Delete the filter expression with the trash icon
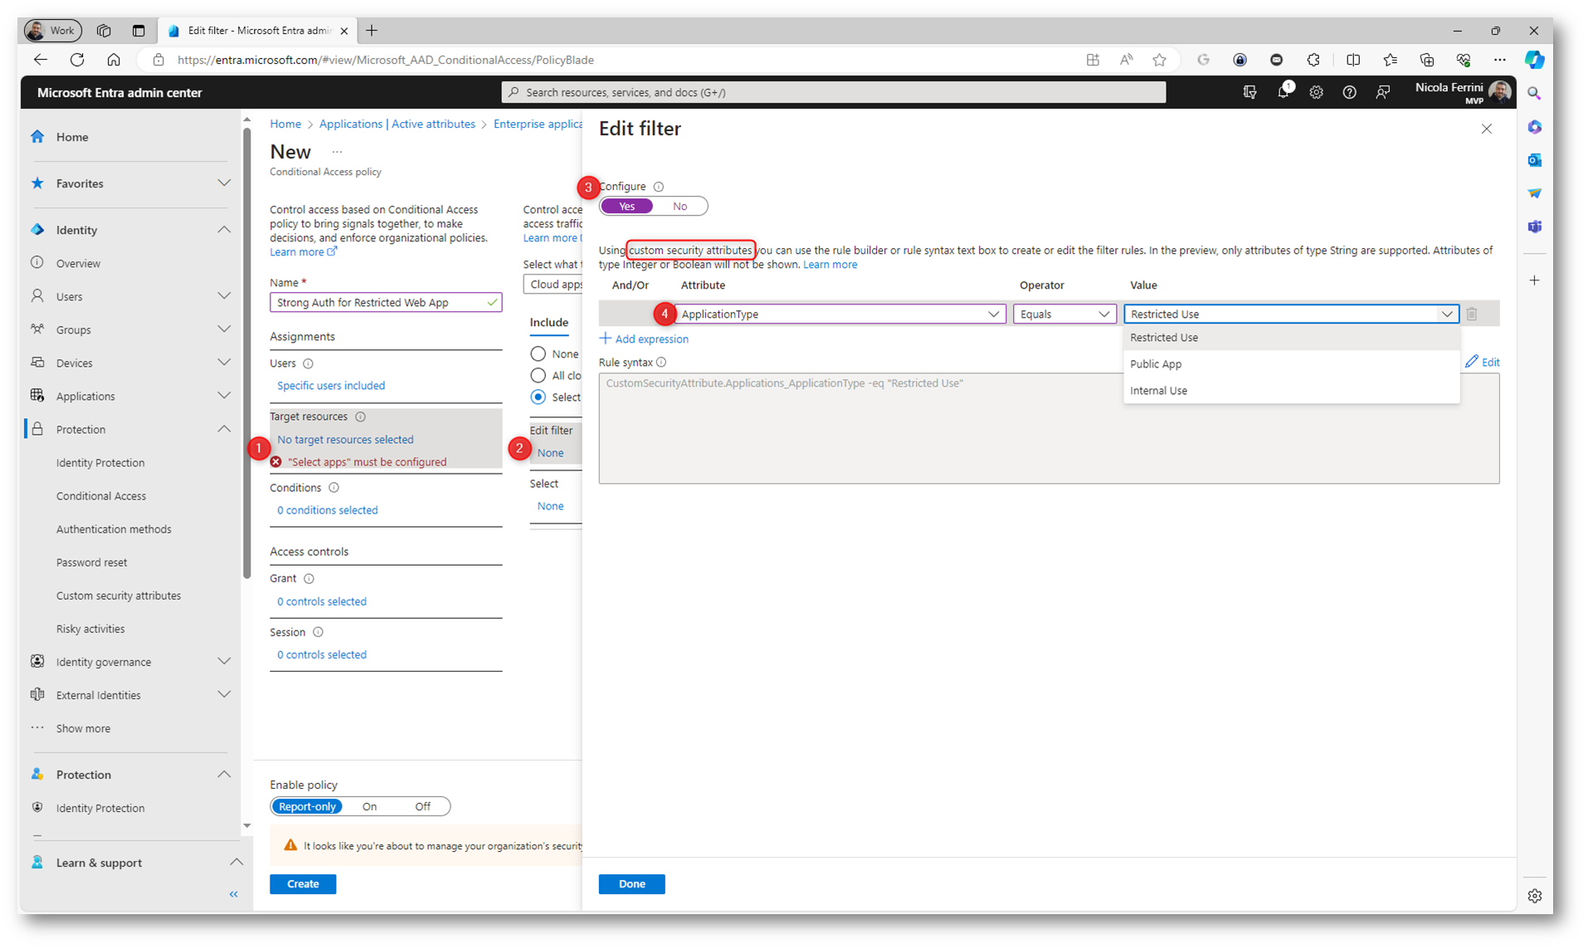The height and width of the screenshot is (949, 1588). pos(1472,314)
